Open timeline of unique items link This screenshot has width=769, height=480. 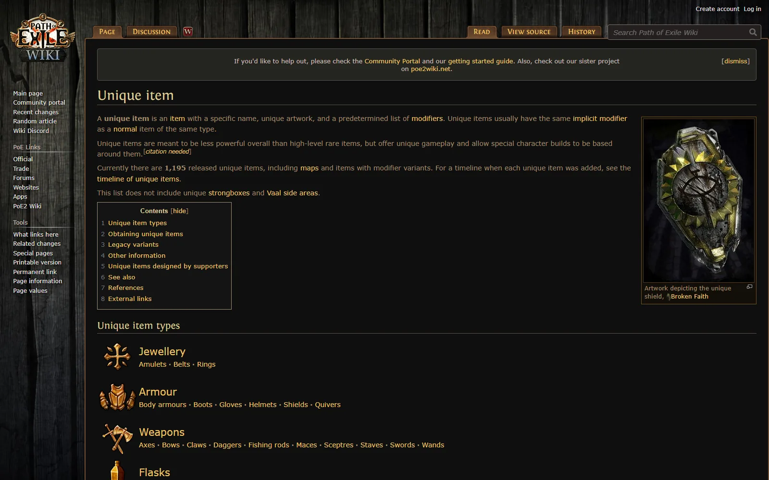pyautogui.click(x=138, y=179)
